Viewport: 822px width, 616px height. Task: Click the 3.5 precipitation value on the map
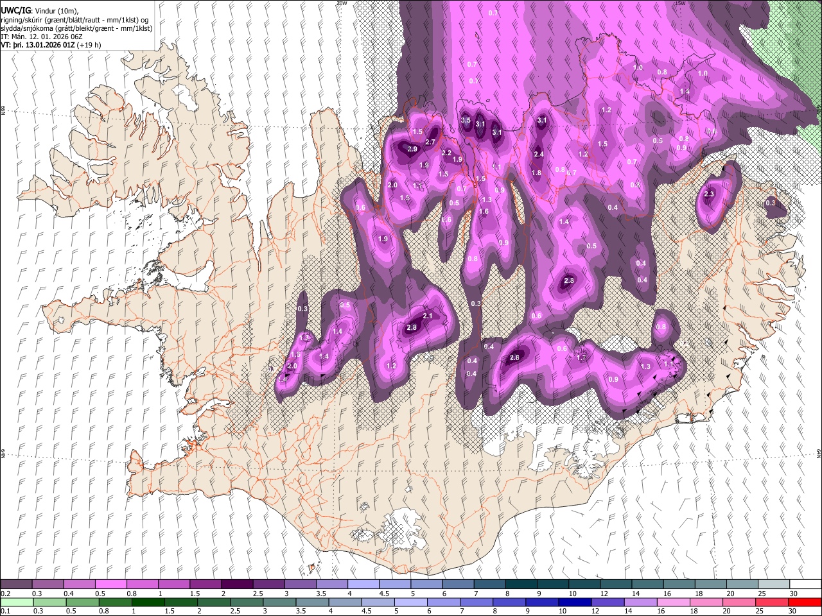466,121
